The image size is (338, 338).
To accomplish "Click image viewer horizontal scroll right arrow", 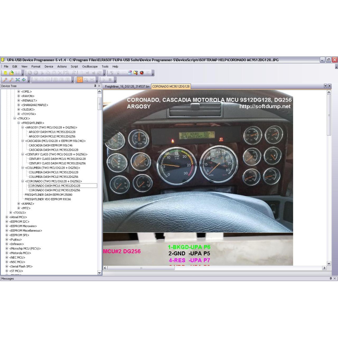I will tap(324, 268).
